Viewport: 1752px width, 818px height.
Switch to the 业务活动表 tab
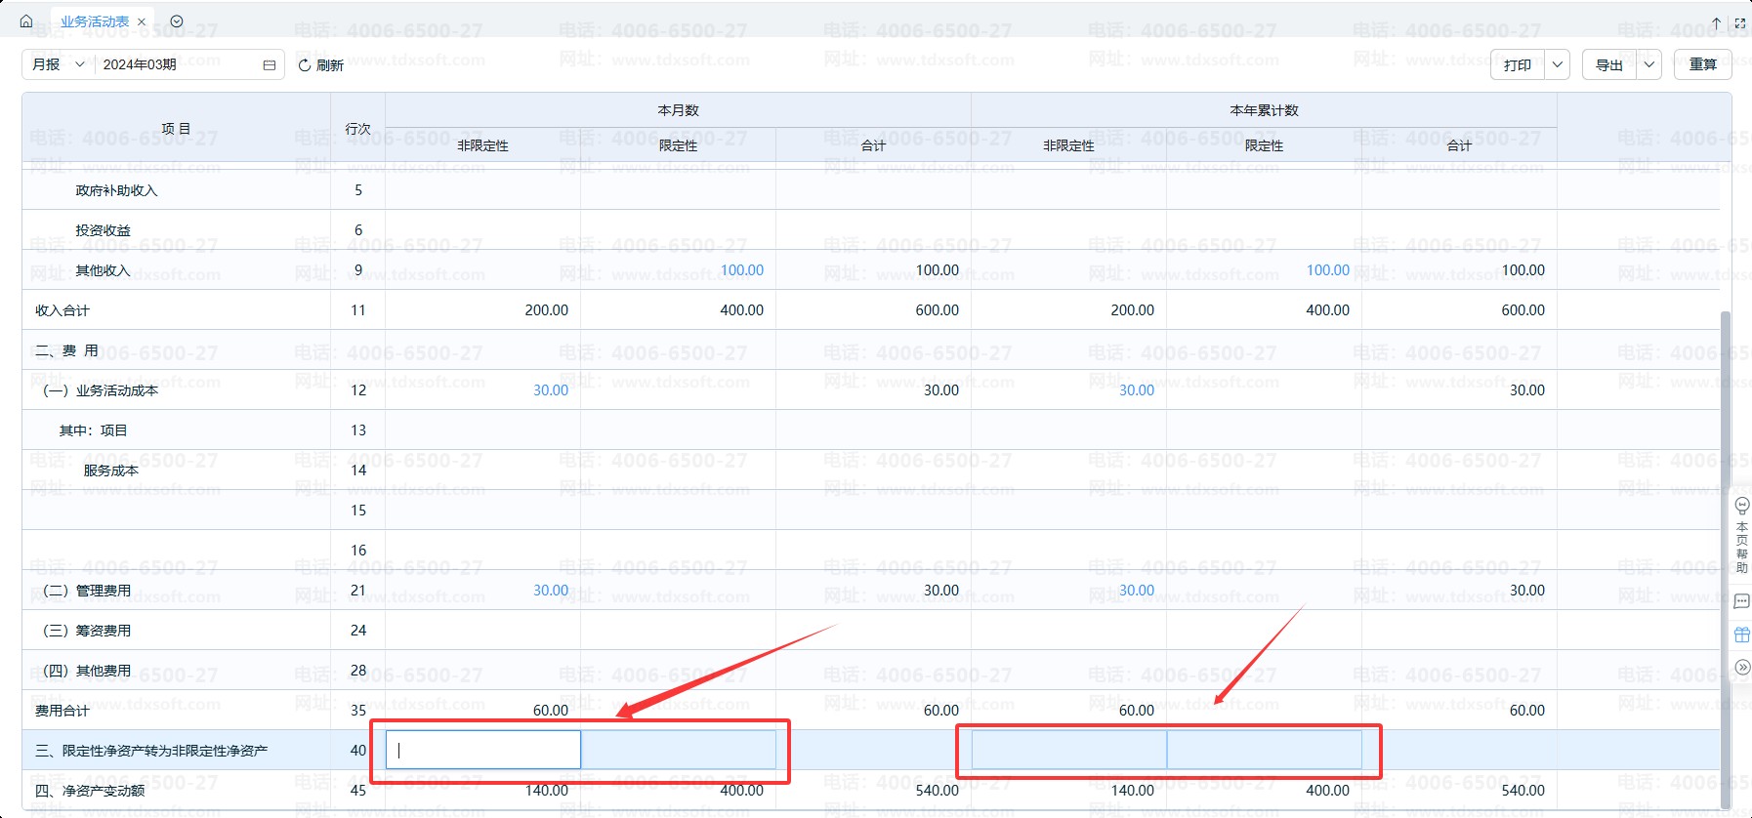point(95,21)
